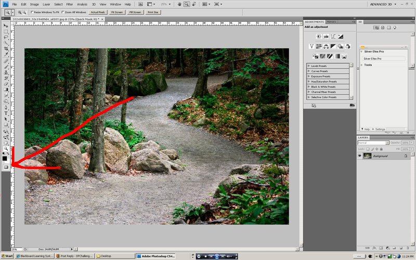This screenshot has height=260, width=416.
Task: Select the Lasso tool
Action: [6, 37]
